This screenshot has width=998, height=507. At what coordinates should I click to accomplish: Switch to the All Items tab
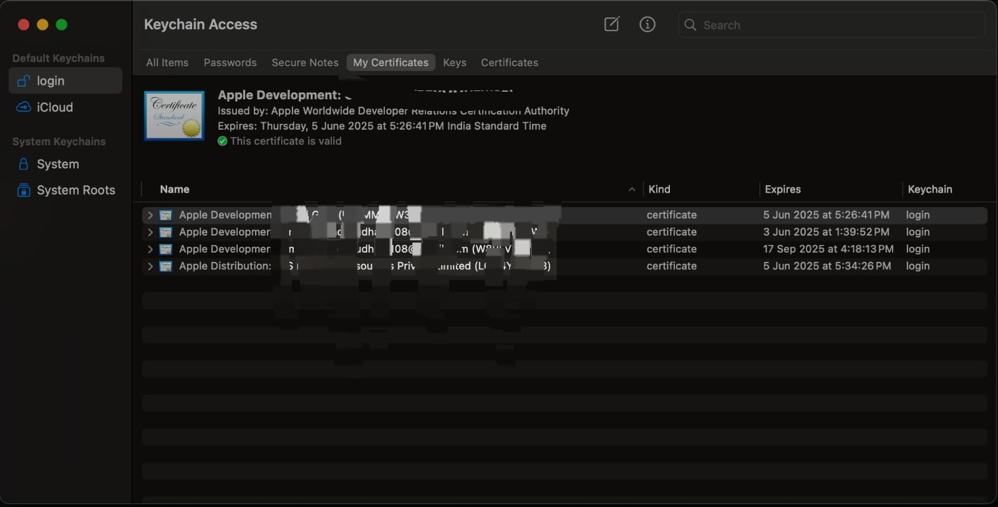167,62
